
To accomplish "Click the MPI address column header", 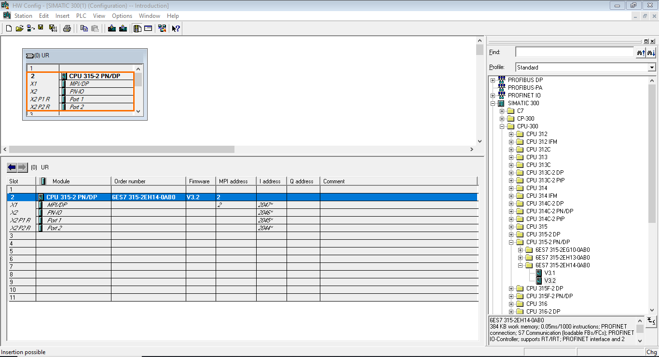I will tap(236, 181).
